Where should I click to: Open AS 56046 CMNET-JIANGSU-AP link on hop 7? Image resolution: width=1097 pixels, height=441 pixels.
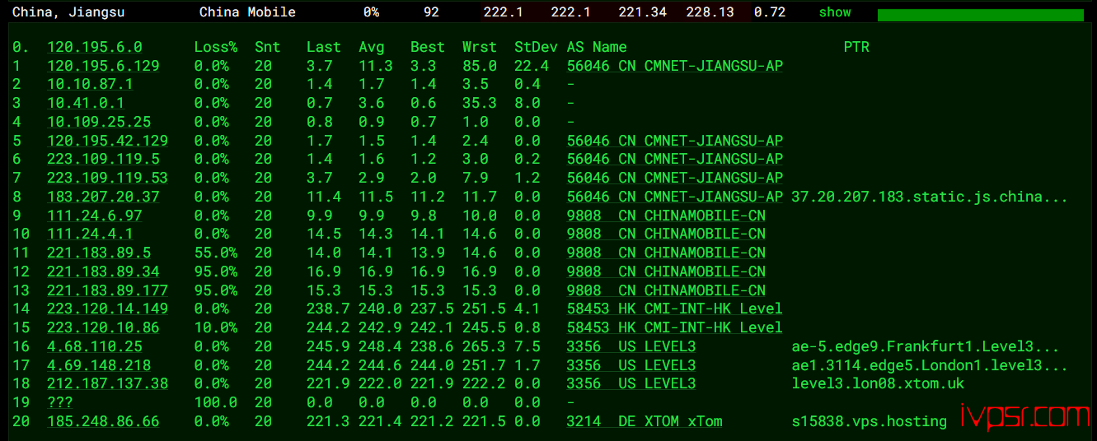675,178
